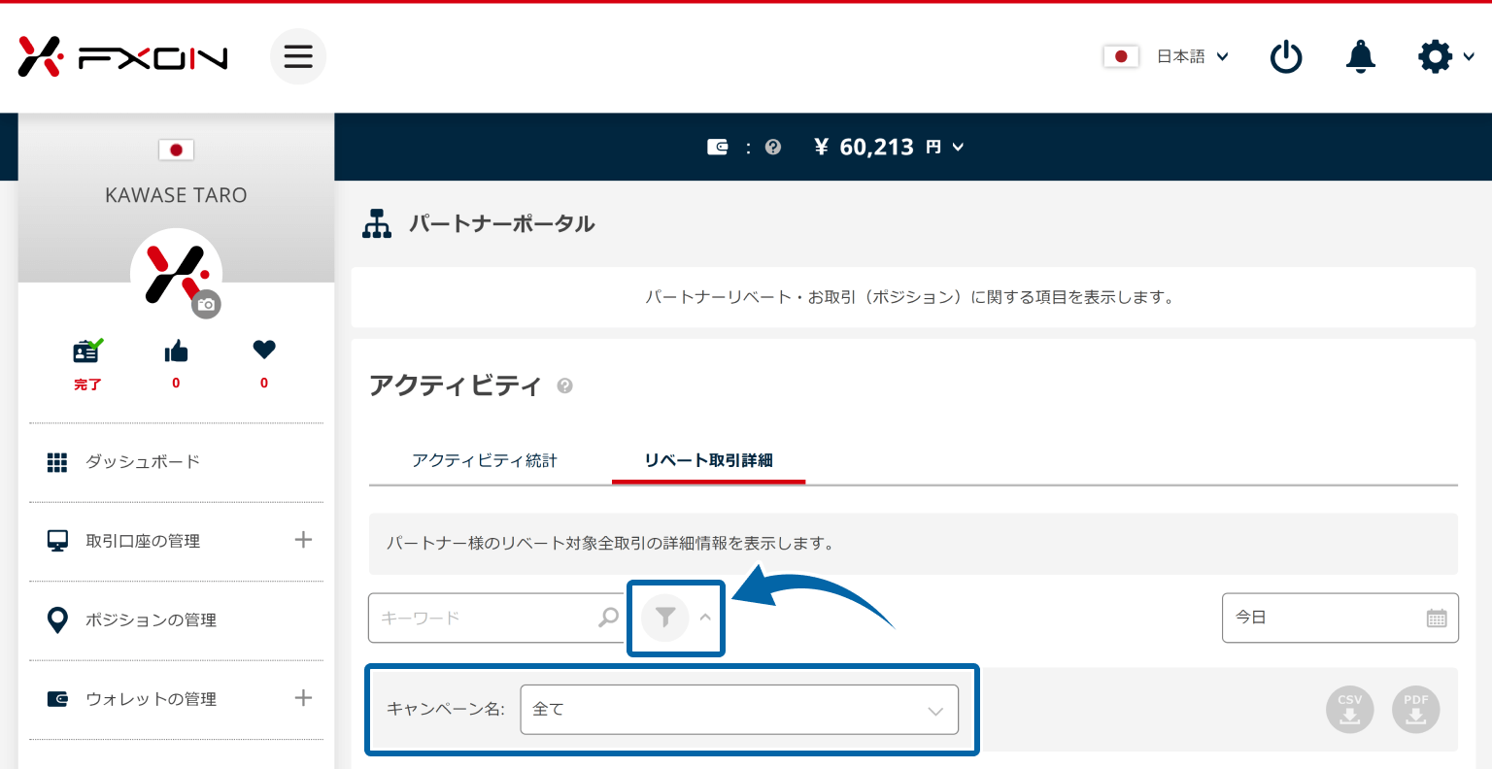
Task: Open キャンペーン名 dropdown set to 全て
Action: 739,709
